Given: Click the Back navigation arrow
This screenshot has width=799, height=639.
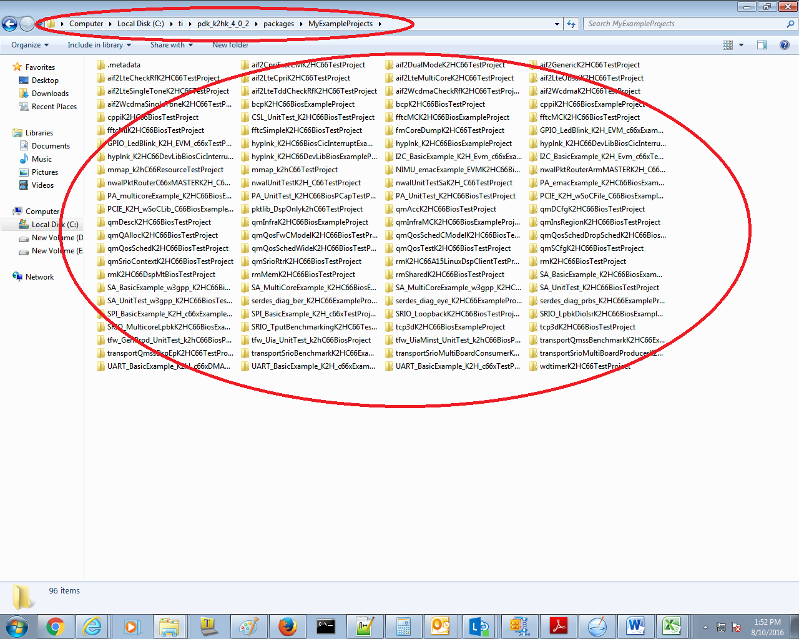Looking at the screenshot, I should 9,24.
